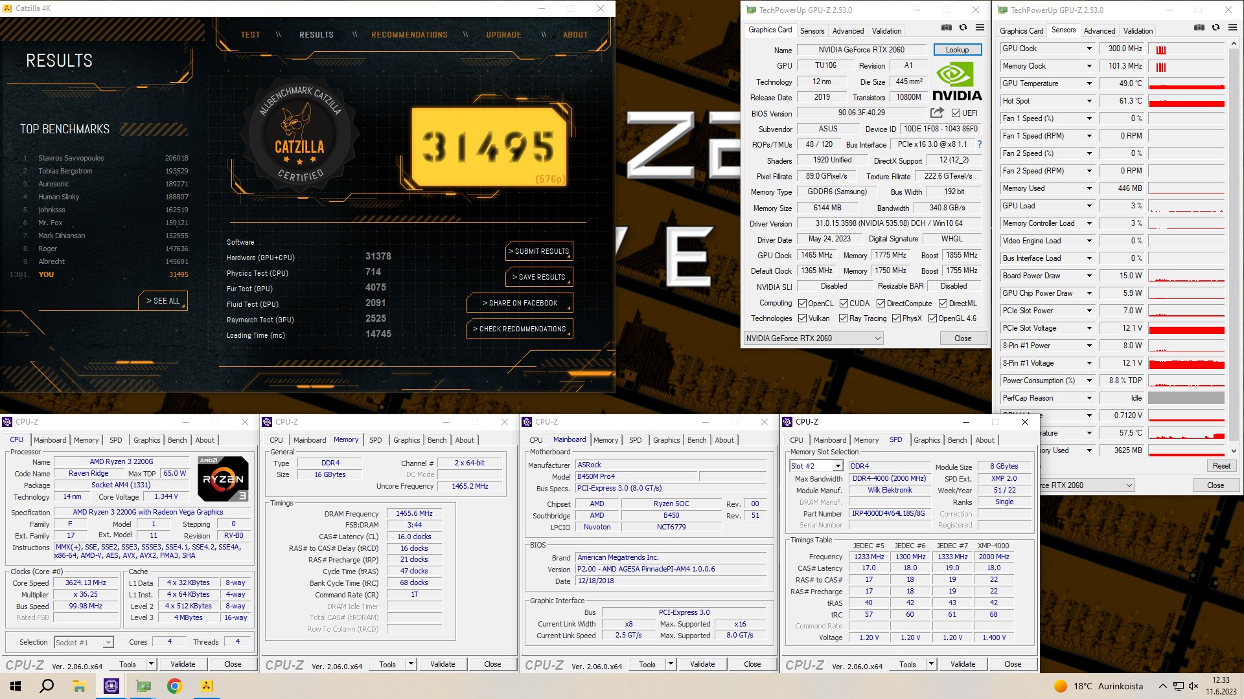Toggle the Vulkan checkbox

coord(802,318)
